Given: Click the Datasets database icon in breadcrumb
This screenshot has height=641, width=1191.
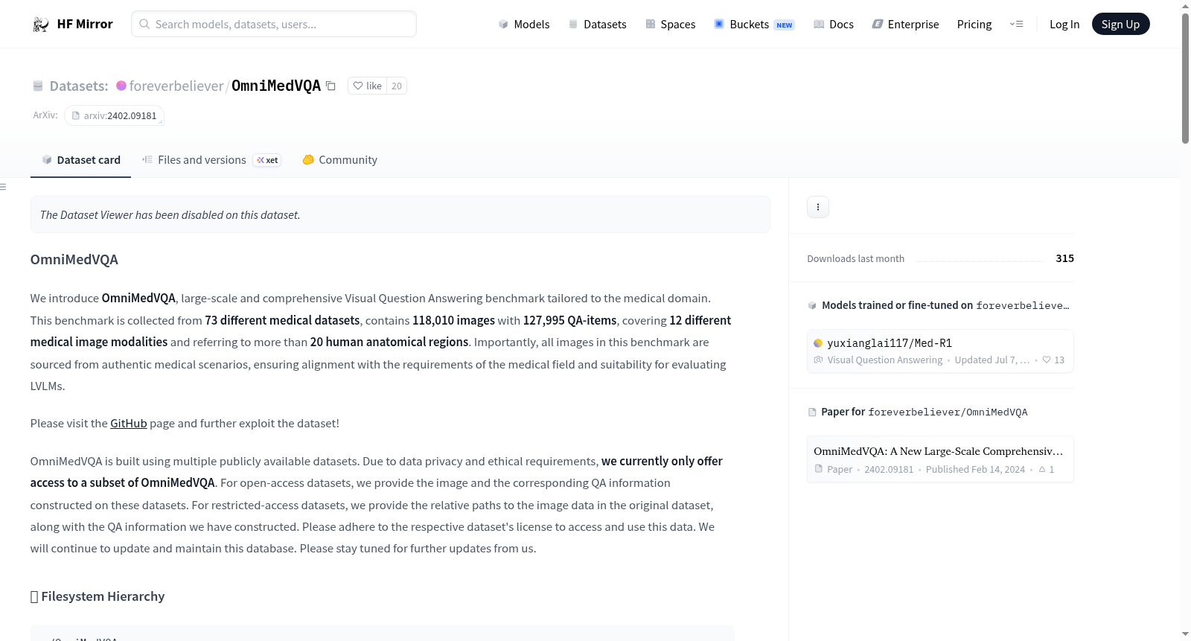Looking at the screenshot, I should [38, 86].
